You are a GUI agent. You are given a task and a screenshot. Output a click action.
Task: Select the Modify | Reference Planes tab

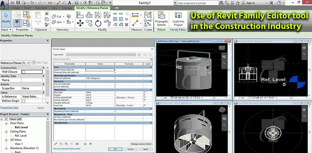pos(92,8)
